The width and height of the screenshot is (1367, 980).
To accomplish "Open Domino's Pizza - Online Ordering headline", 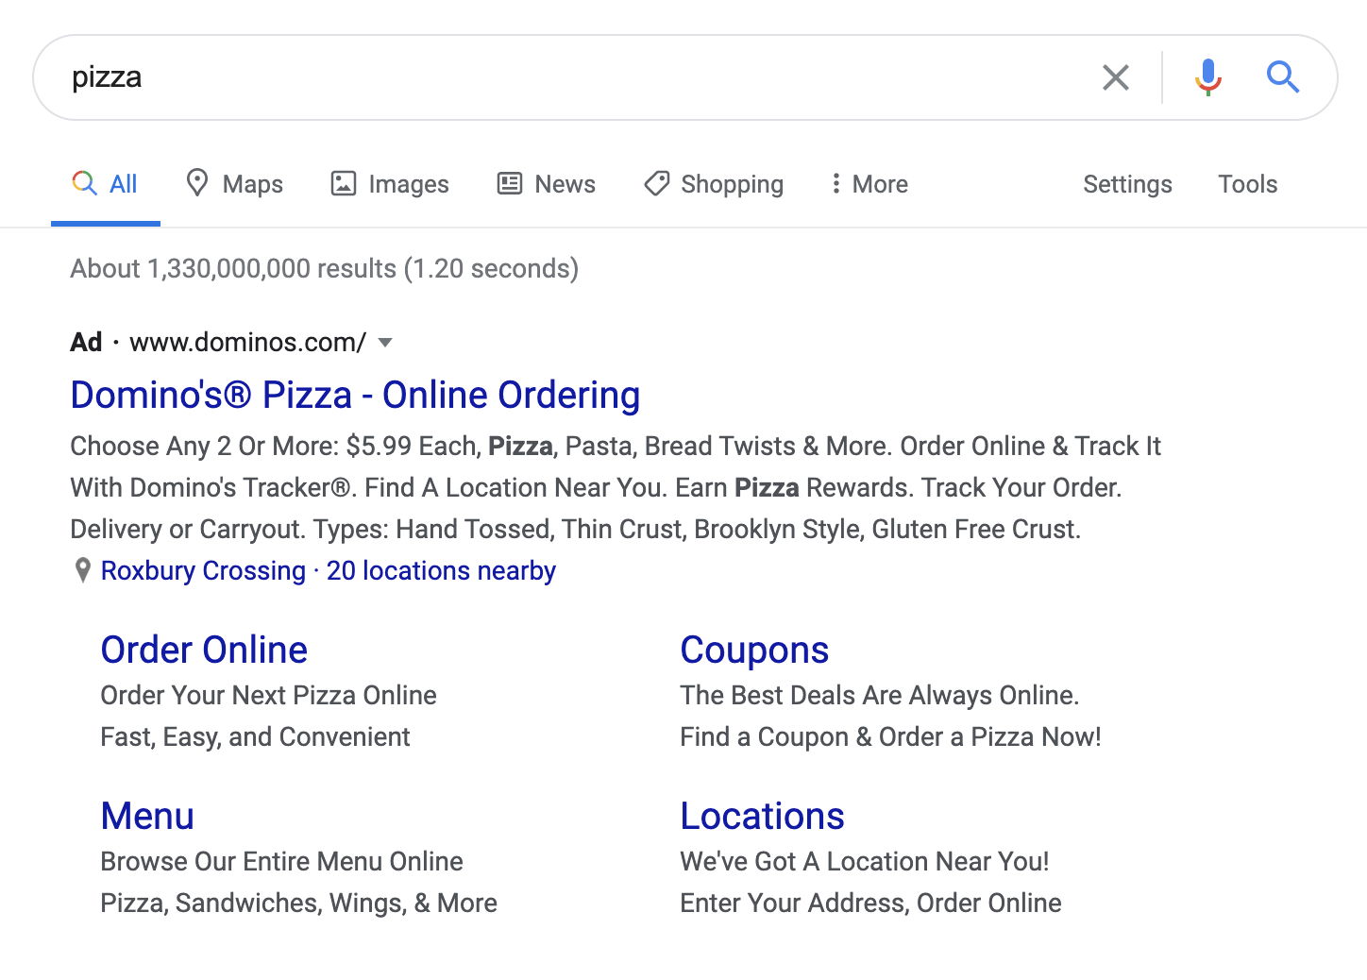I will pyautogui.click(x=355, y=395).
